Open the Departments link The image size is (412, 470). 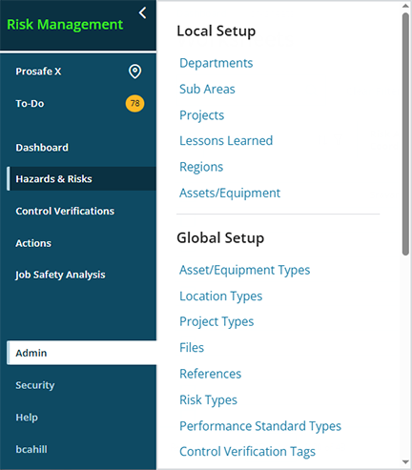[x=216, y=63]
